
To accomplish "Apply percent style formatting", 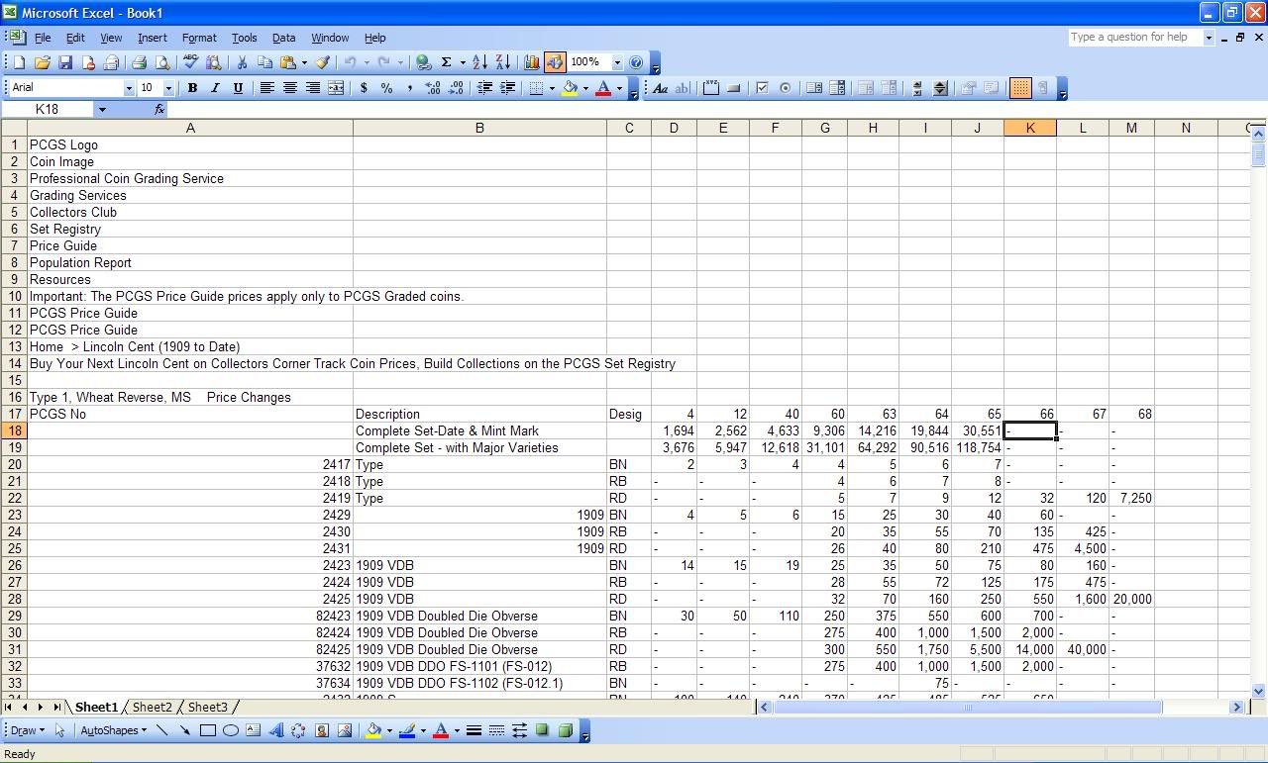I will click(386, 88).
